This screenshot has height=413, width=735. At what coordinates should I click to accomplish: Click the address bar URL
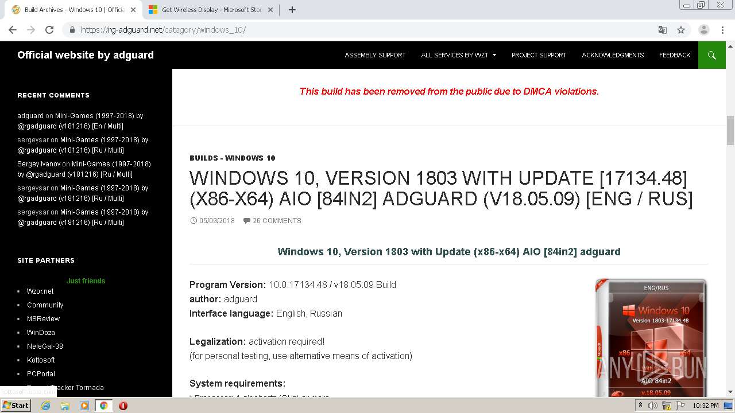[x=163, y=30]
